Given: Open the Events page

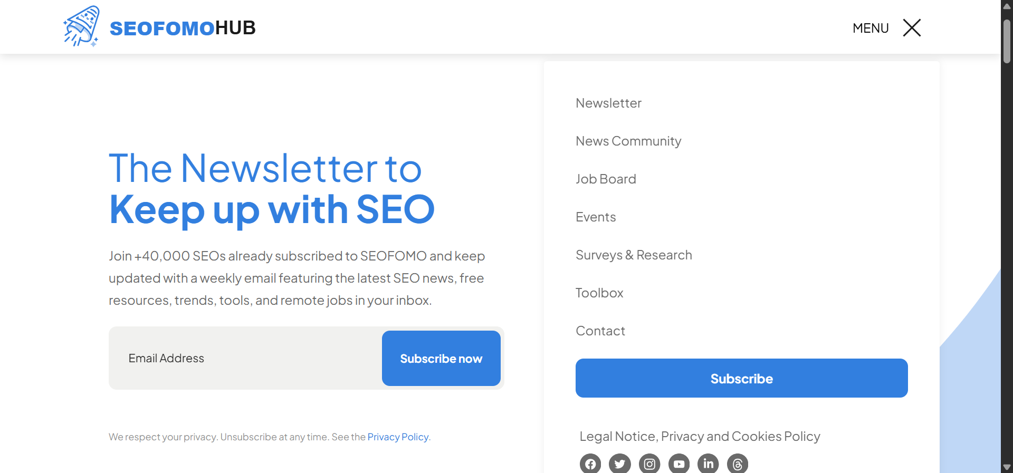Looking at the screenshot, I should point(596,217).
